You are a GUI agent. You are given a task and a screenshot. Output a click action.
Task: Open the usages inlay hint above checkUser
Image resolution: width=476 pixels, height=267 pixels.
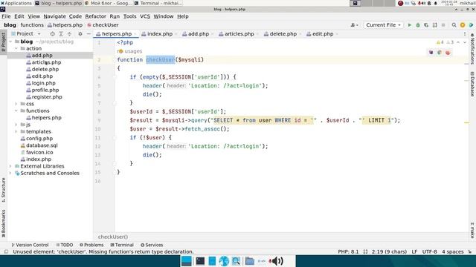click(x=130, y=51)
